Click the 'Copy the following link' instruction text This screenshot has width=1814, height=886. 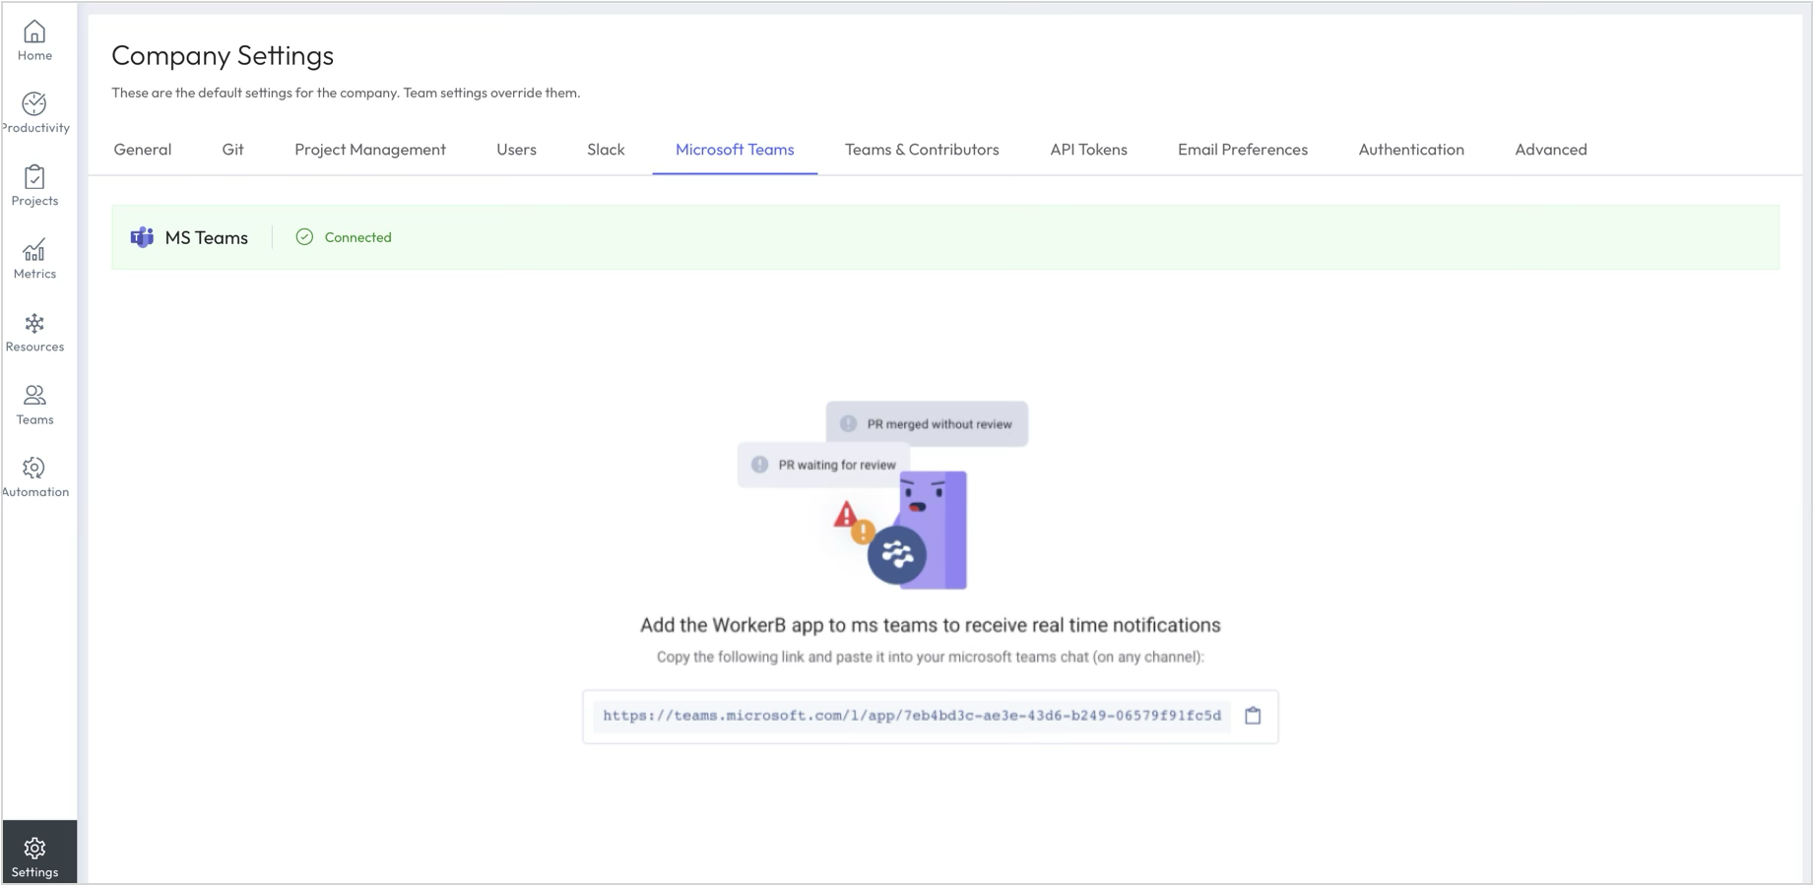(x=931, y=657)
